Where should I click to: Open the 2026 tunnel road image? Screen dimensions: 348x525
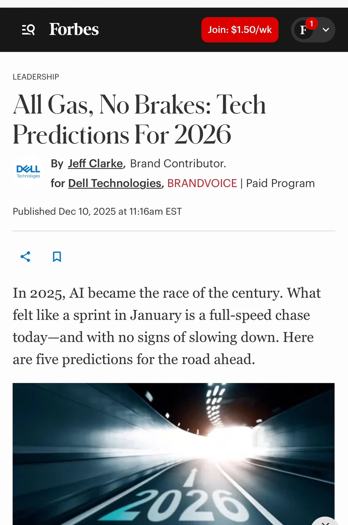tap(173, 451)
